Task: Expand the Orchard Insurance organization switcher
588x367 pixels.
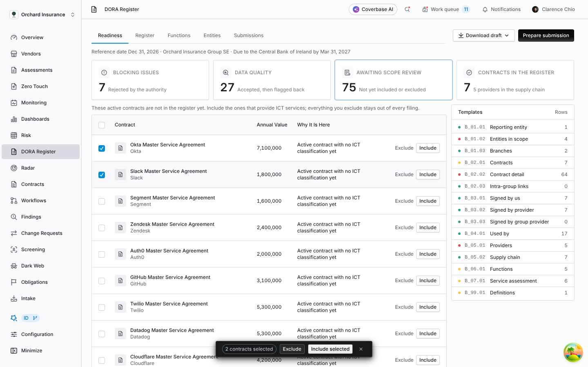Action: pyautogui.click(x=42, y=15)
